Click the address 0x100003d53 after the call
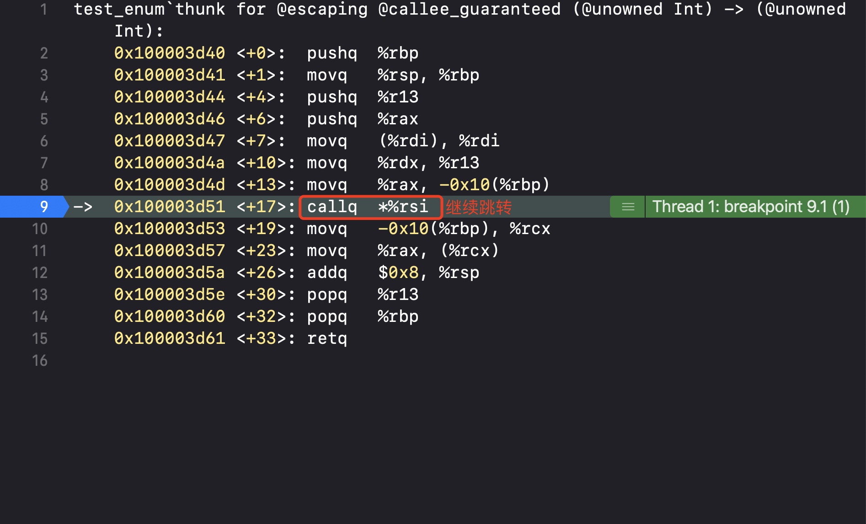866x524 pixels. 169,229
